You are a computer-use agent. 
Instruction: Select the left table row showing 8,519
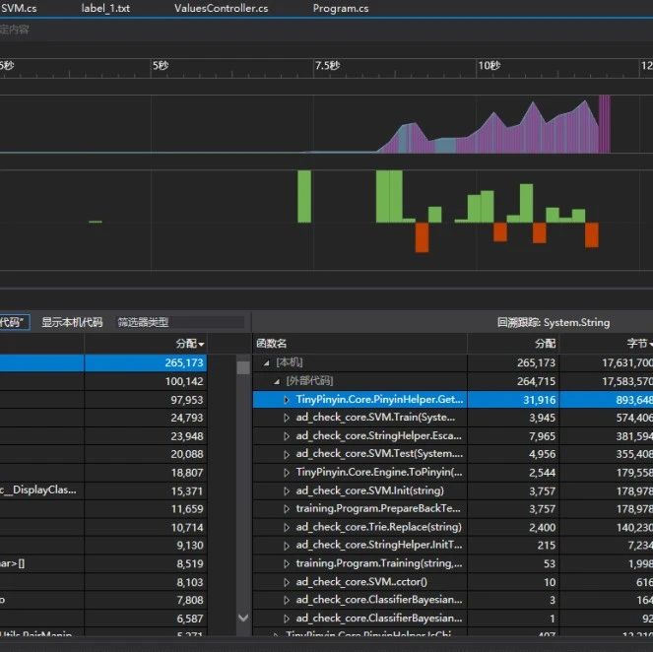[x=103, y=563]
